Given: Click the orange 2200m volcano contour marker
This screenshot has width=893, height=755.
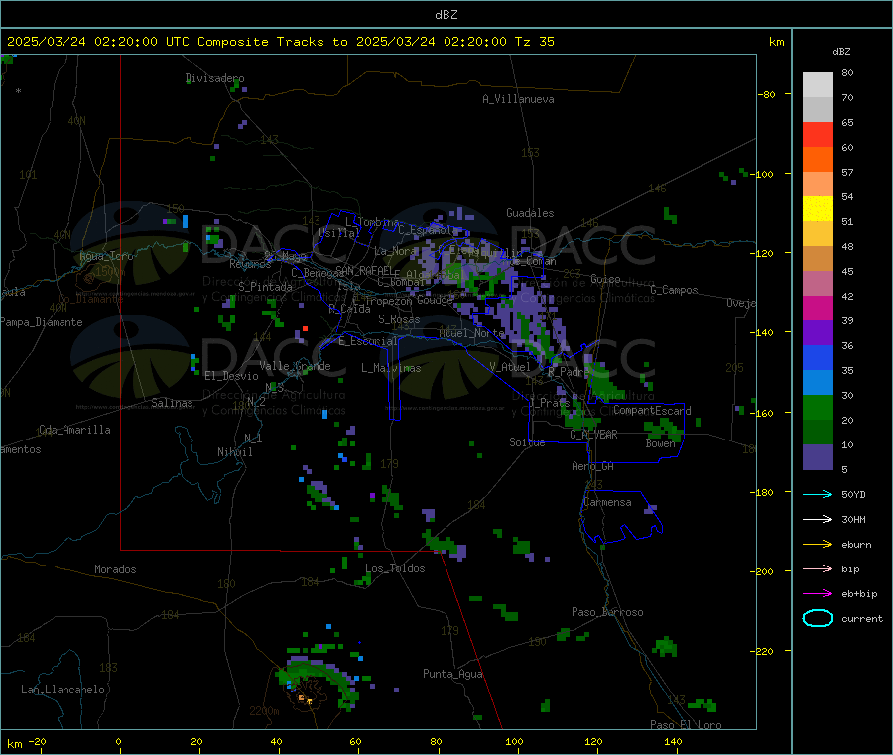Looking at the screenshot, I should (x=264, y=711).
